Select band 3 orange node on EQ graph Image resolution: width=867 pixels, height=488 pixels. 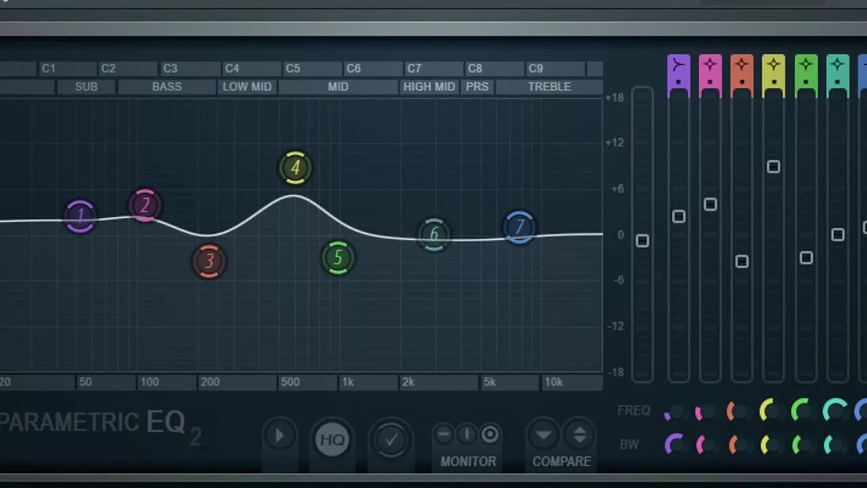209,261
